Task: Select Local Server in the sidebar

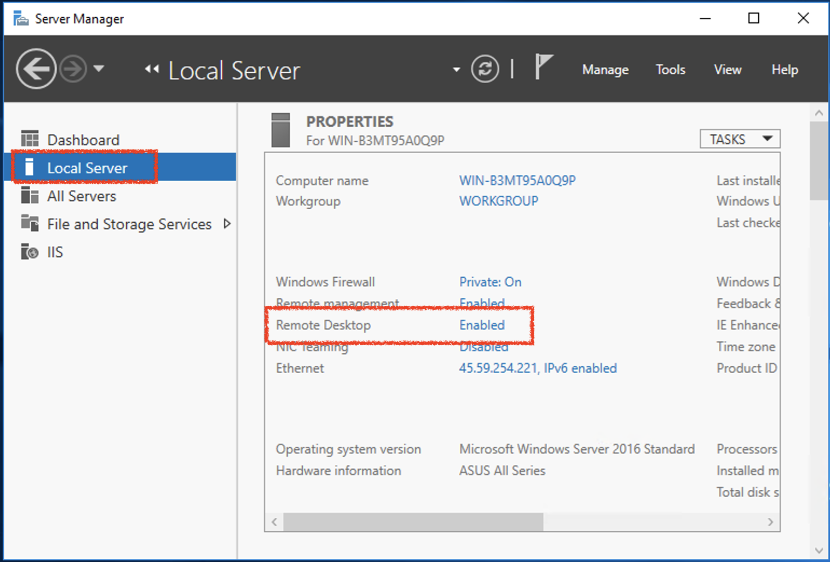Action: pos(120,168)
